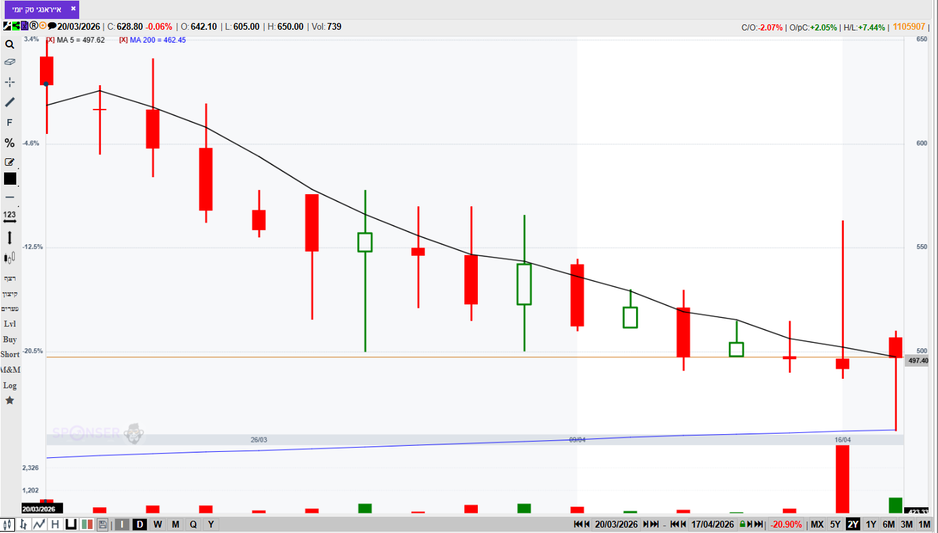The width and height of the screenshot is (938, 533).
Task: Set chart range to 6M
Action: pos(889,524)
